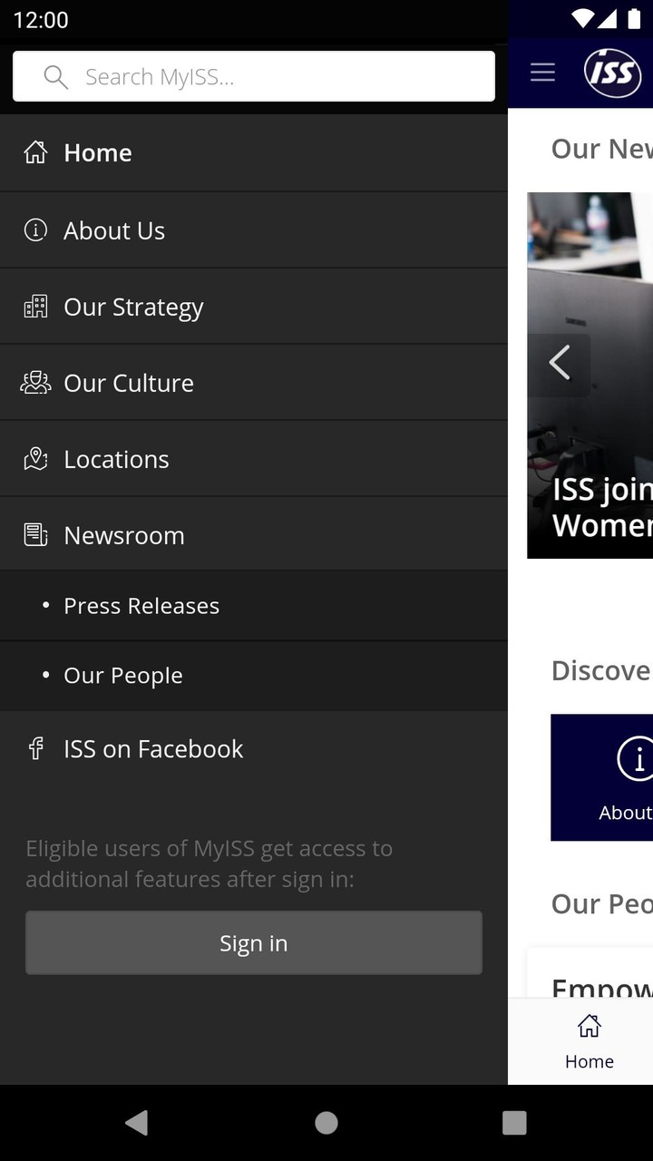Viewport: 653px width, 1161px height.
Task: Tap the newspaper icon beside Newsroom
Action: click(35, 535)
